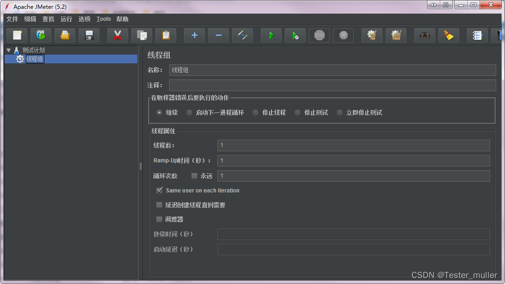
Task: Save the test plan with floppy icon
Action: [89, 36]
